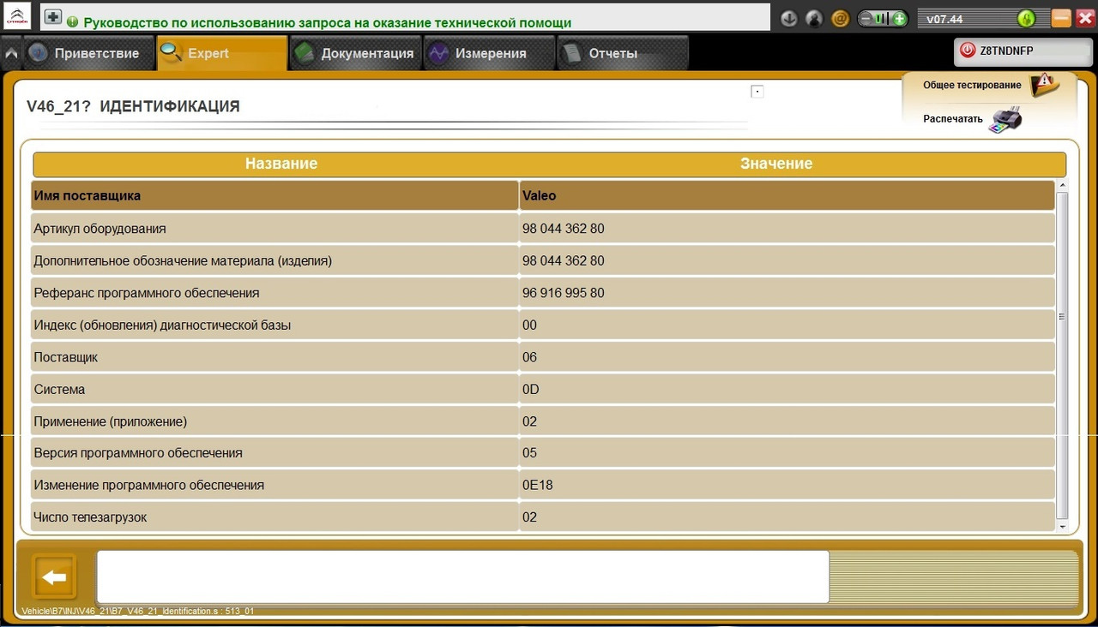
Task: Click the 06 value cell
Action: [787, 357]
